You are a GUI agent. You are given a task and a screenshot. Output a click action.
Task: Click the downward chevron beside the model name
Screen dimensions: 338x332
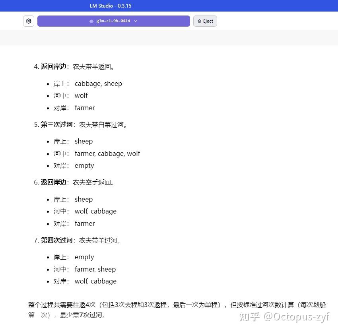tap(135, 21)
